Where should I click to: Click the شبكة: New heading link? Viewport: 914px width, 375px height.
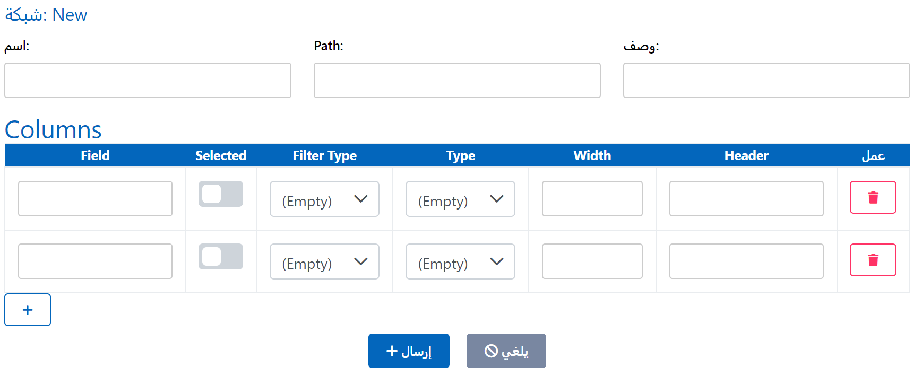[x=46, y=14]
